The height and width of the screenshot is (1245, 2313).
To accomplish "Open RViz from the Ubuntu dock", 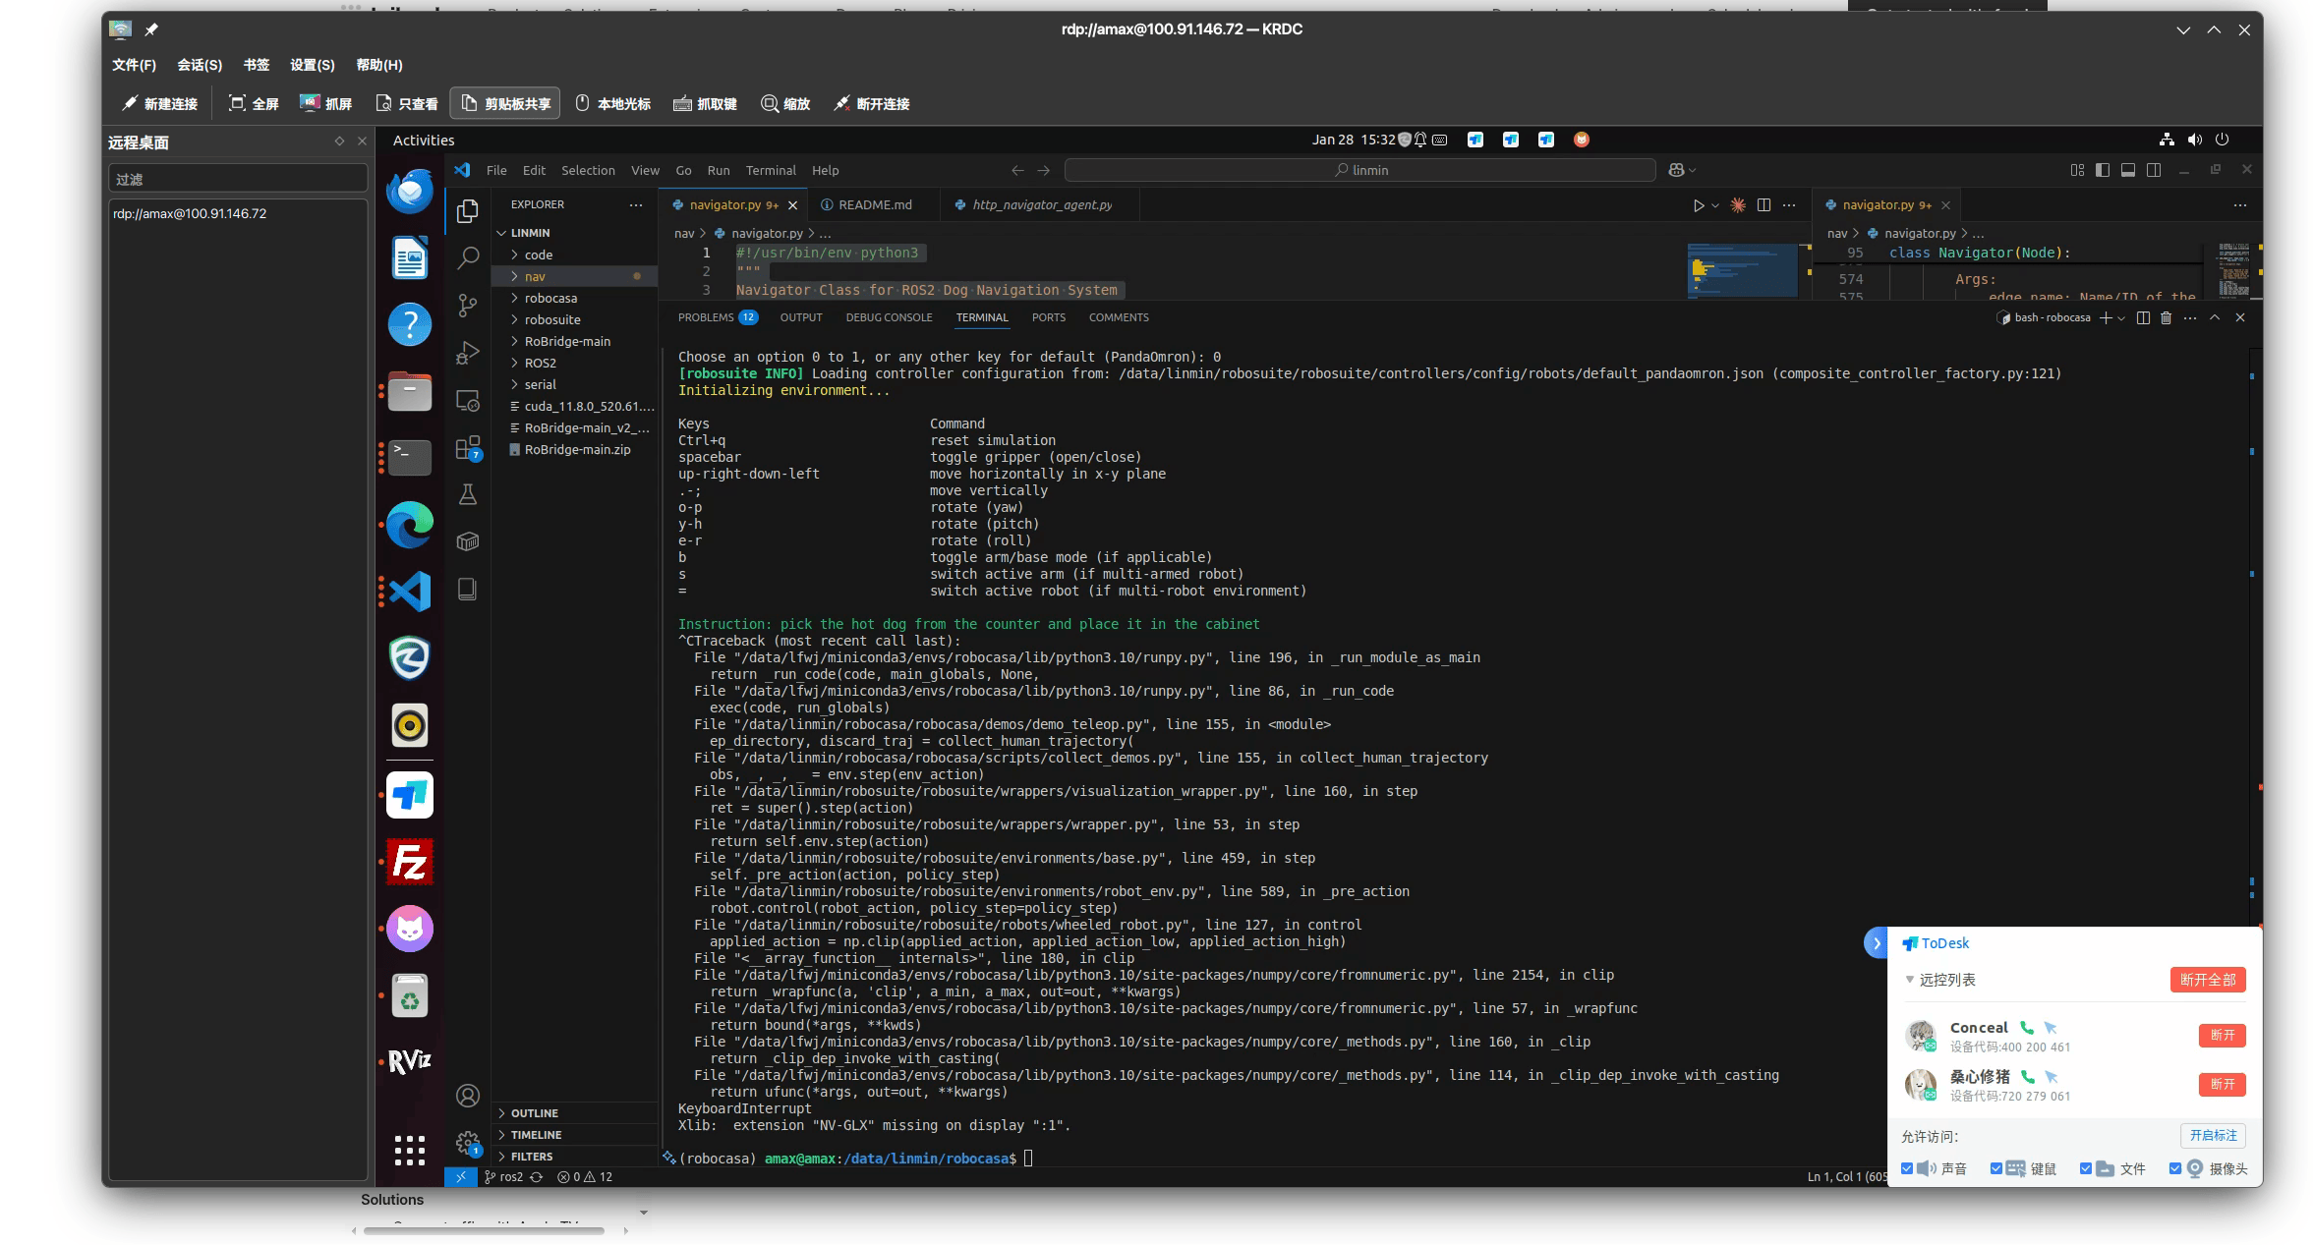I will point(410,1061).
